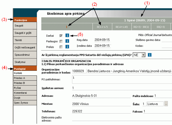Click the organization code field 1000029

79,71
